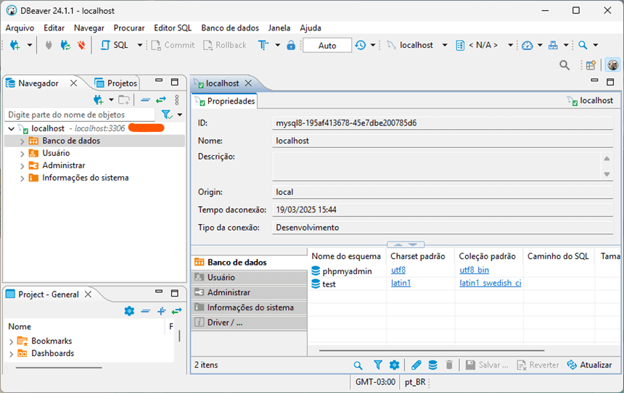The width and height of the screenshot is (624, 393).
Task: Expand the Bookmarks folder
Action: pos(11,342)
